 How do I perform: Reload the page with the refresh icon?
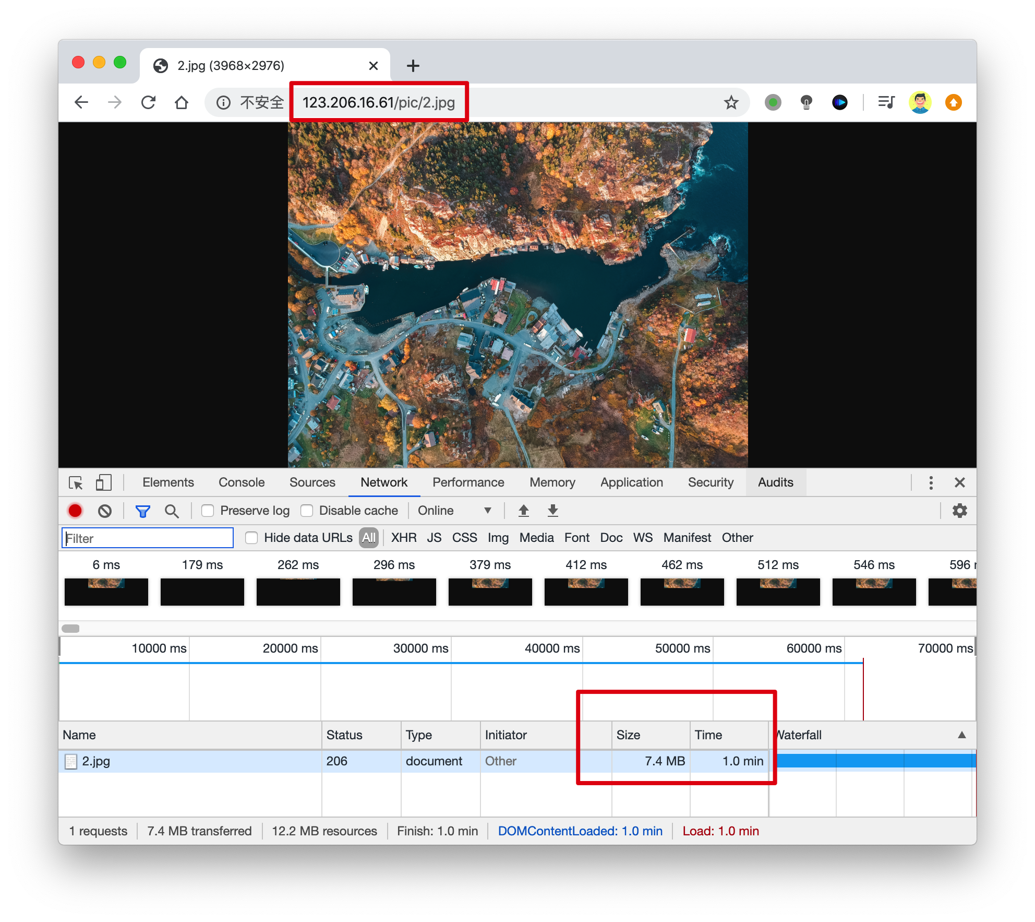[149, 102]
